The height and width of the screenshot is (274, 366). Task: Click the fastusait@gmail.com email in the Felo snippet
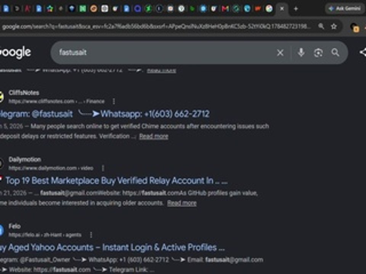click(234, 260)
